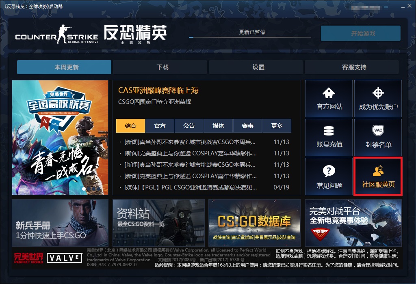Image resolution: width=416 pixels, height=284 pixels.
Task: Open headline CAS亚洲巅峰赛降临上海
Action: coord(158,90)
